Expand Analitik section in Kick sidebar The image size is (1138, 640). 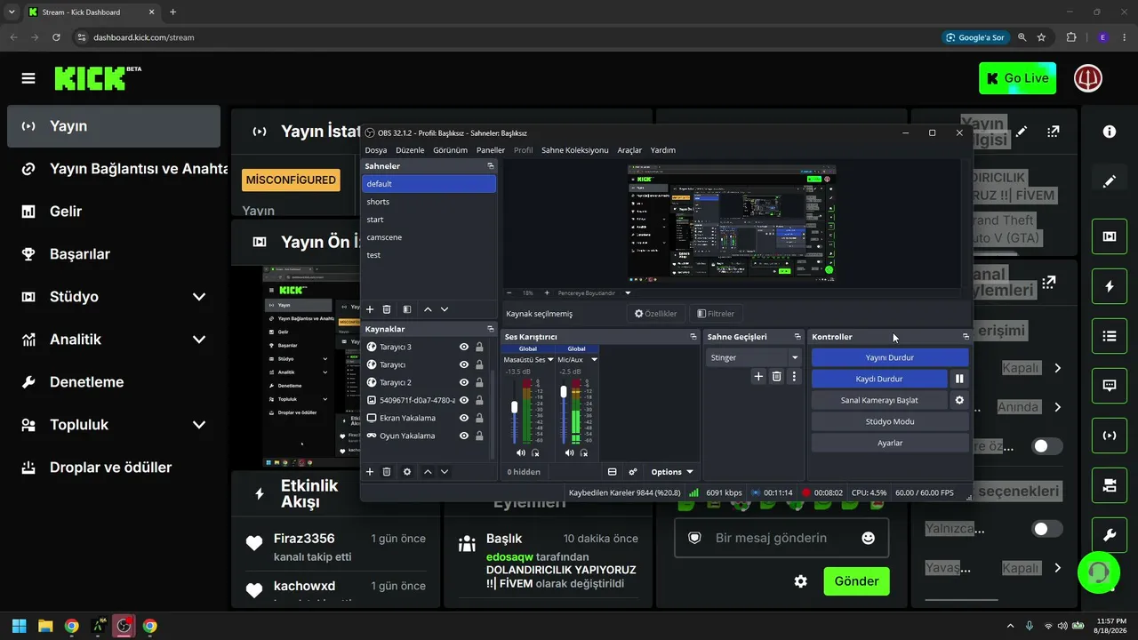[199, 340]
